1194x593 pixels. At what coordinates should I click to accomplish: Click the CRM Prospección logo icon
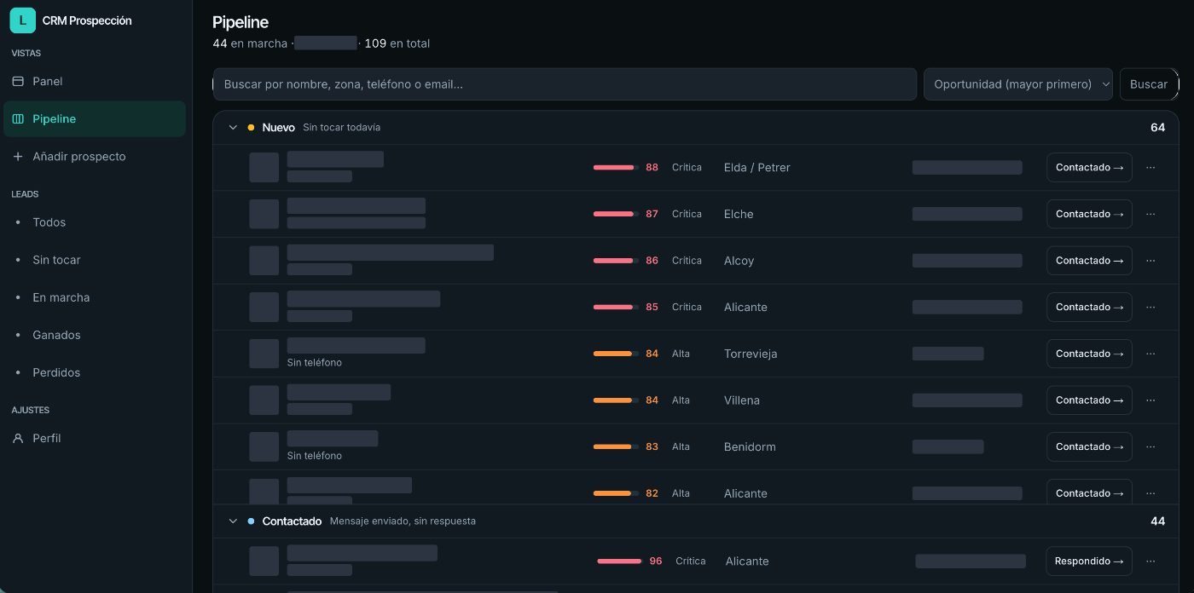point(22,20)
